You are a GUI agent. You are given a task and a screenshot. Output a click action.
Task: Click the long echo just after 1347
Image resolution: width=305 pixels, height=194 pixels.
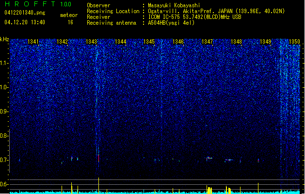coord(209,158)
